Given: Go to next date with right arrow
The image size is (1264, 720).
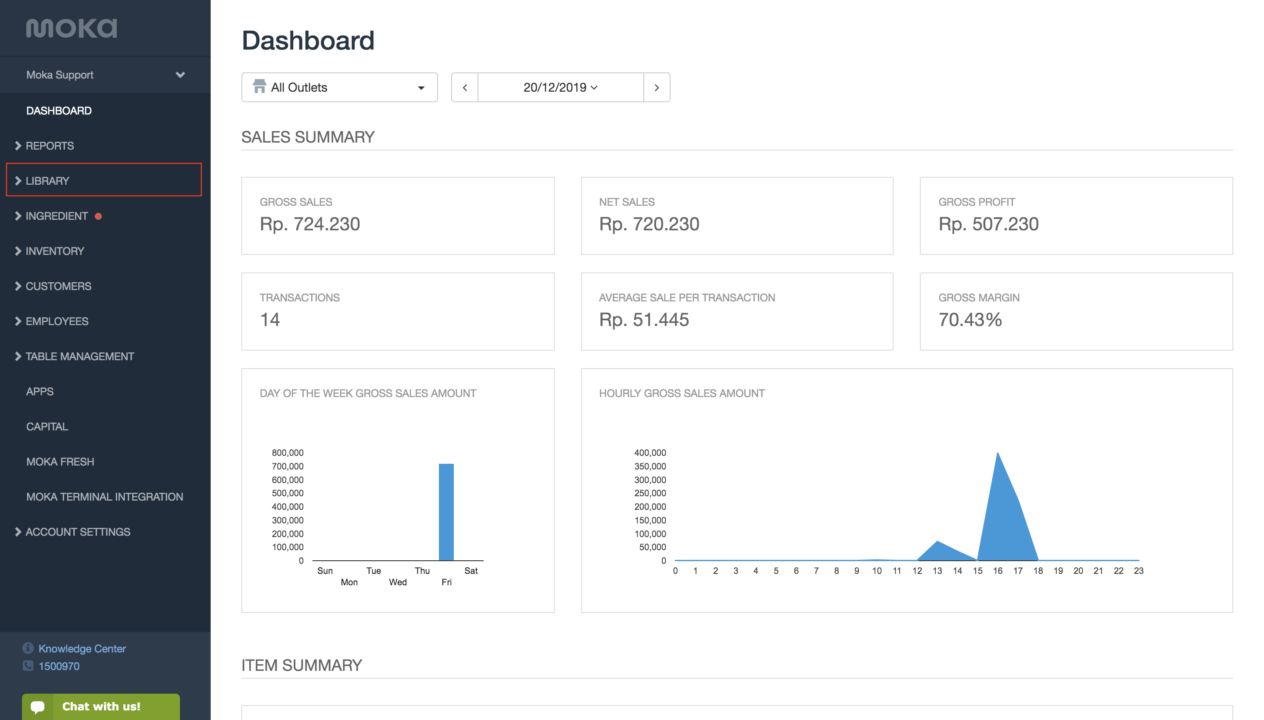Looking at the screenshot, I should [657, 87].
